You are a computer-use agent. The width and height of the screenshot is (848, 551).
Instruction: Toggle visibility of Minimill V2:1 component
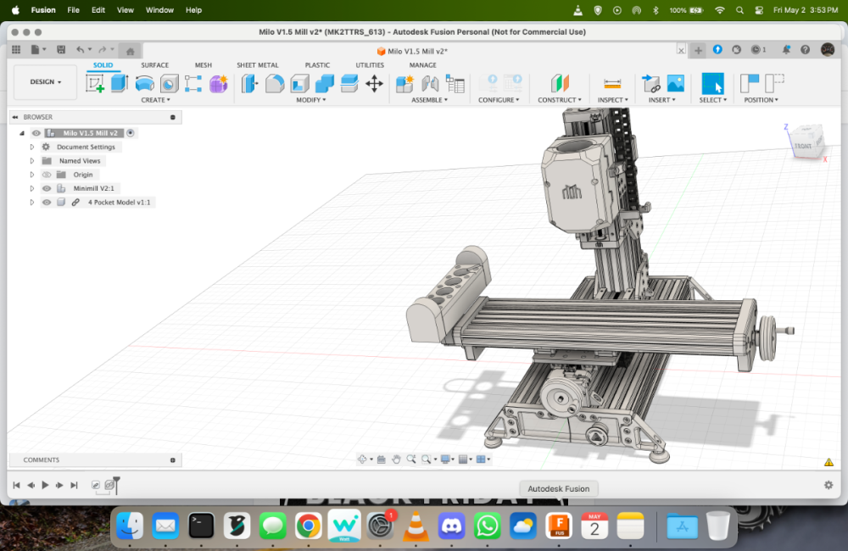tap(47, 188)
